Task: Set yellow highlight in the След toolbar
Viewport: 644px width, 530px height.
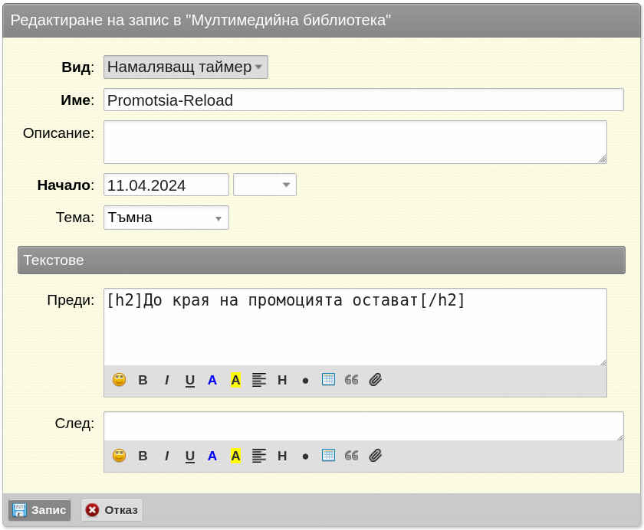Action: [x=235, y=456]
